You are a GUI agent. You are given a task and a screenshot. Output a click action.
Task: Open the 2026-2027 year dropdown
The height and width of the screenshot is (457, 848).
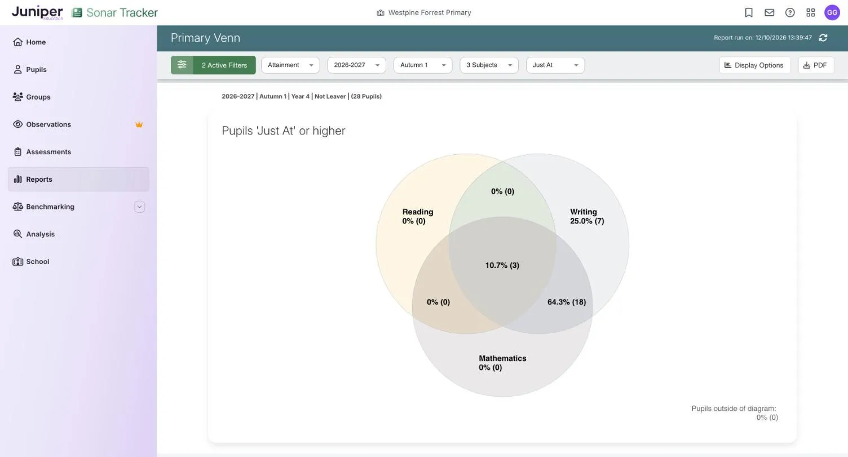click(x=356, y=65)
